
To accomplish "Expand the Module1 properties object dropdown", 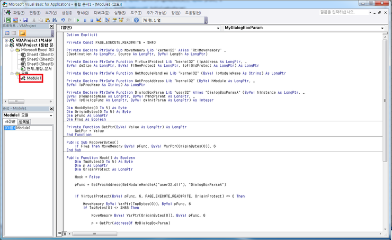I will coord(51,115).
